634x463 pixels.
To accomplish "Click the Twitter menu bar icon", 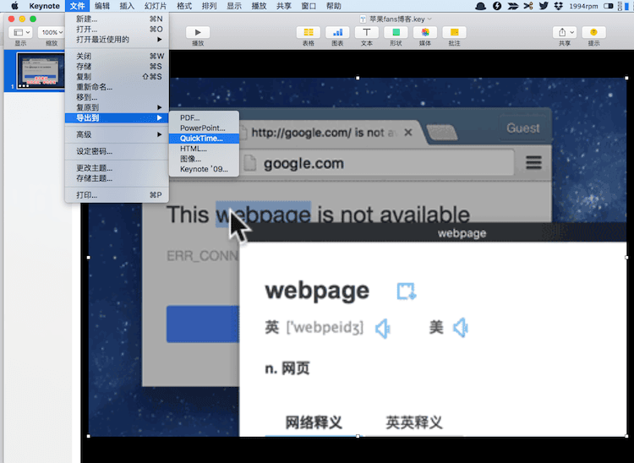I will point(544,6).
